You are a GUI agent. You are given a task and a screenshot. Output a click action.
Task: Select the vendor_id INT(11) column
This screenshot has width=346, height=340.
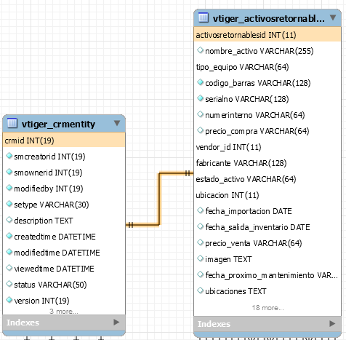[x=228, y=147]
